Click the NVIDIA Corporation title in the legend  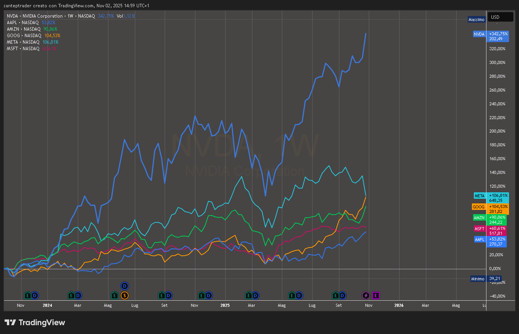[x=42, y=16]
